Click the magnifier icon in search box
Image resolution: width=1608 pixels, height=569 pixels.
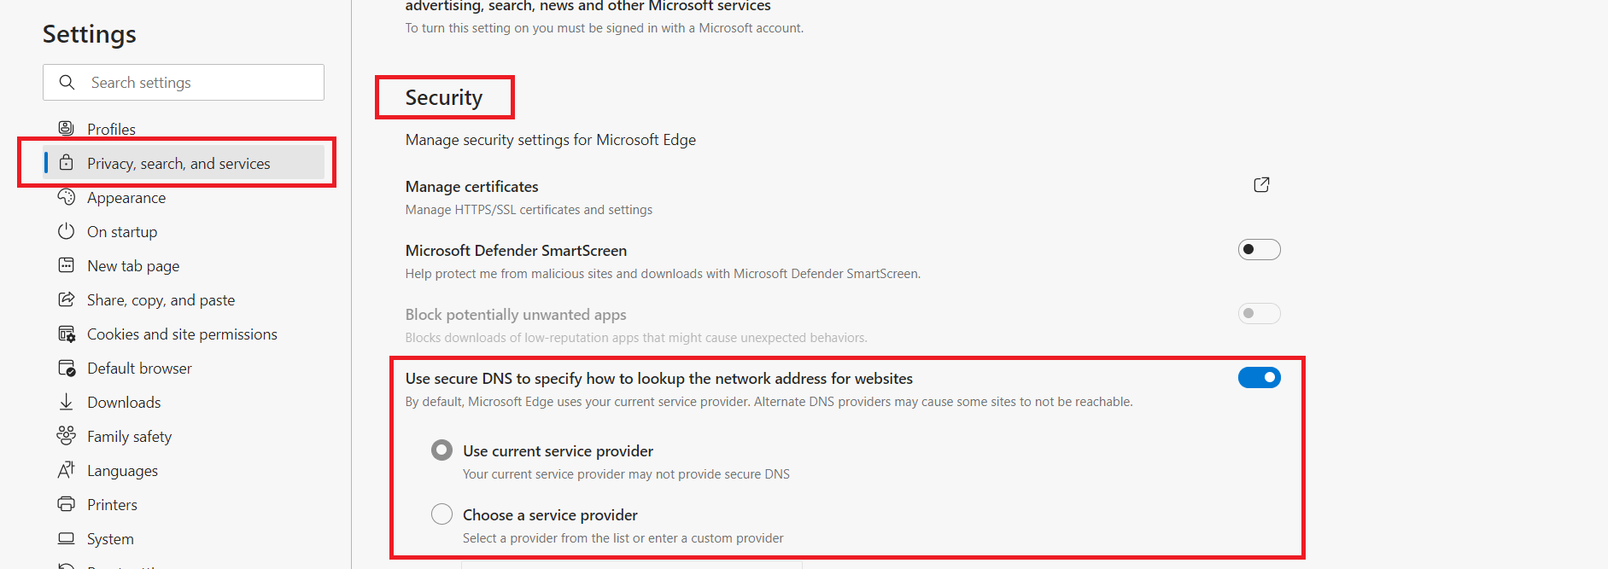tap(67, 83)
